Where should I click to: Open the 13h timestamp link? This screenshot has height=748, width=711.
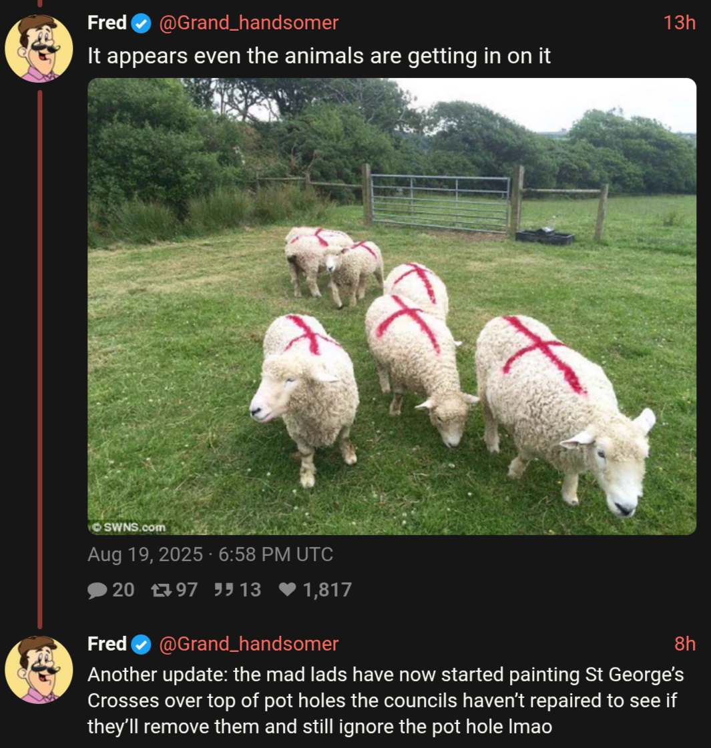(x=680, y=23)
